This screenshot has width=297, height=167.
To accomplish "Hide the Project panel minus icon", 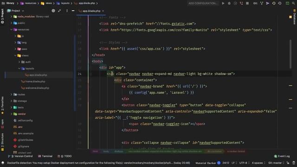I will pos(73,11).
